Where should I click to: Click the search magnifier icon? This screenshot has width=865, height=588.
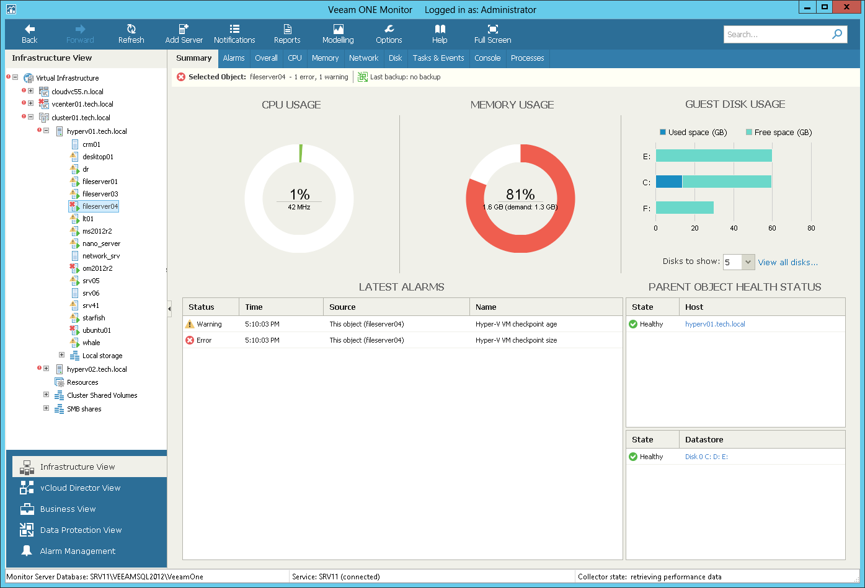pyautogui.click(x=837, y=34)
